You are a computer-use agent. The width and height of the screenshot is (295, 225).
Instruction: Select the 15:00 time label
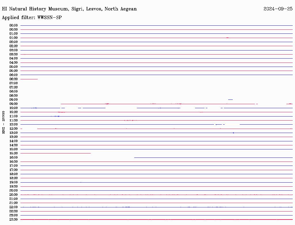14,149
